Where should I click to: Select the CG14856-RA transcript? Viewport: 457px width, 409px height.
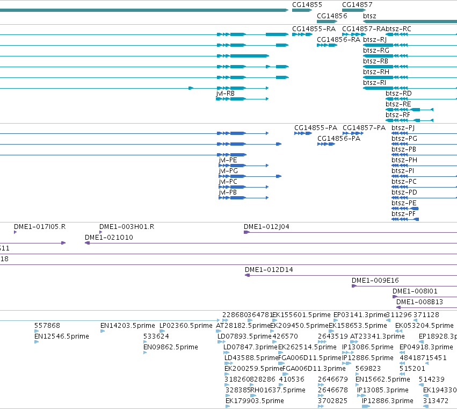click(x=338, y=40)
